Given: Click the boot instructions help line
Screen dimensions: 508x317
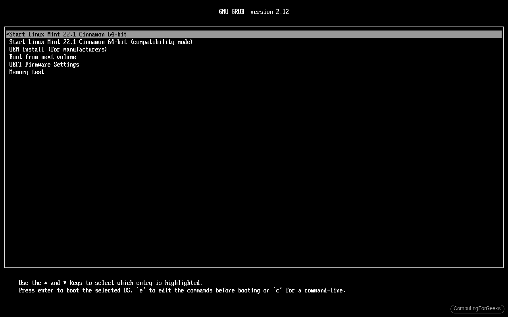Looking at the screenshot, I should [x=182, y=290].
